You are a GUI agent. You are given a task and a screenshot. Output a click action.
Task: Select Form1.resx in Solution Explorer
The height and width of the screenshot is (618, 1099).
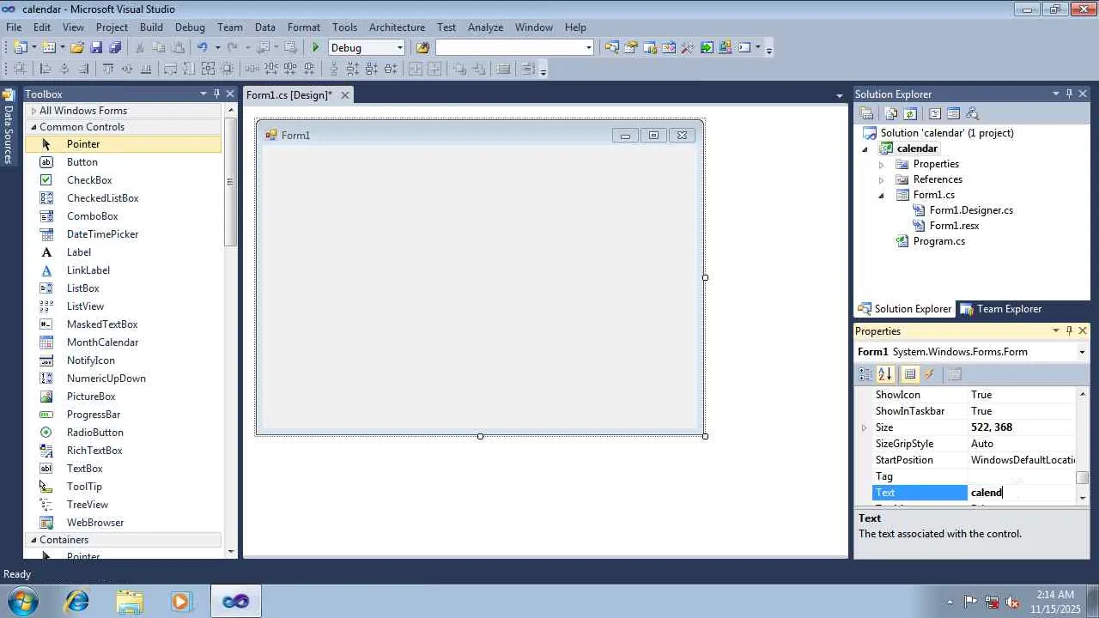(x=954, y=226)
